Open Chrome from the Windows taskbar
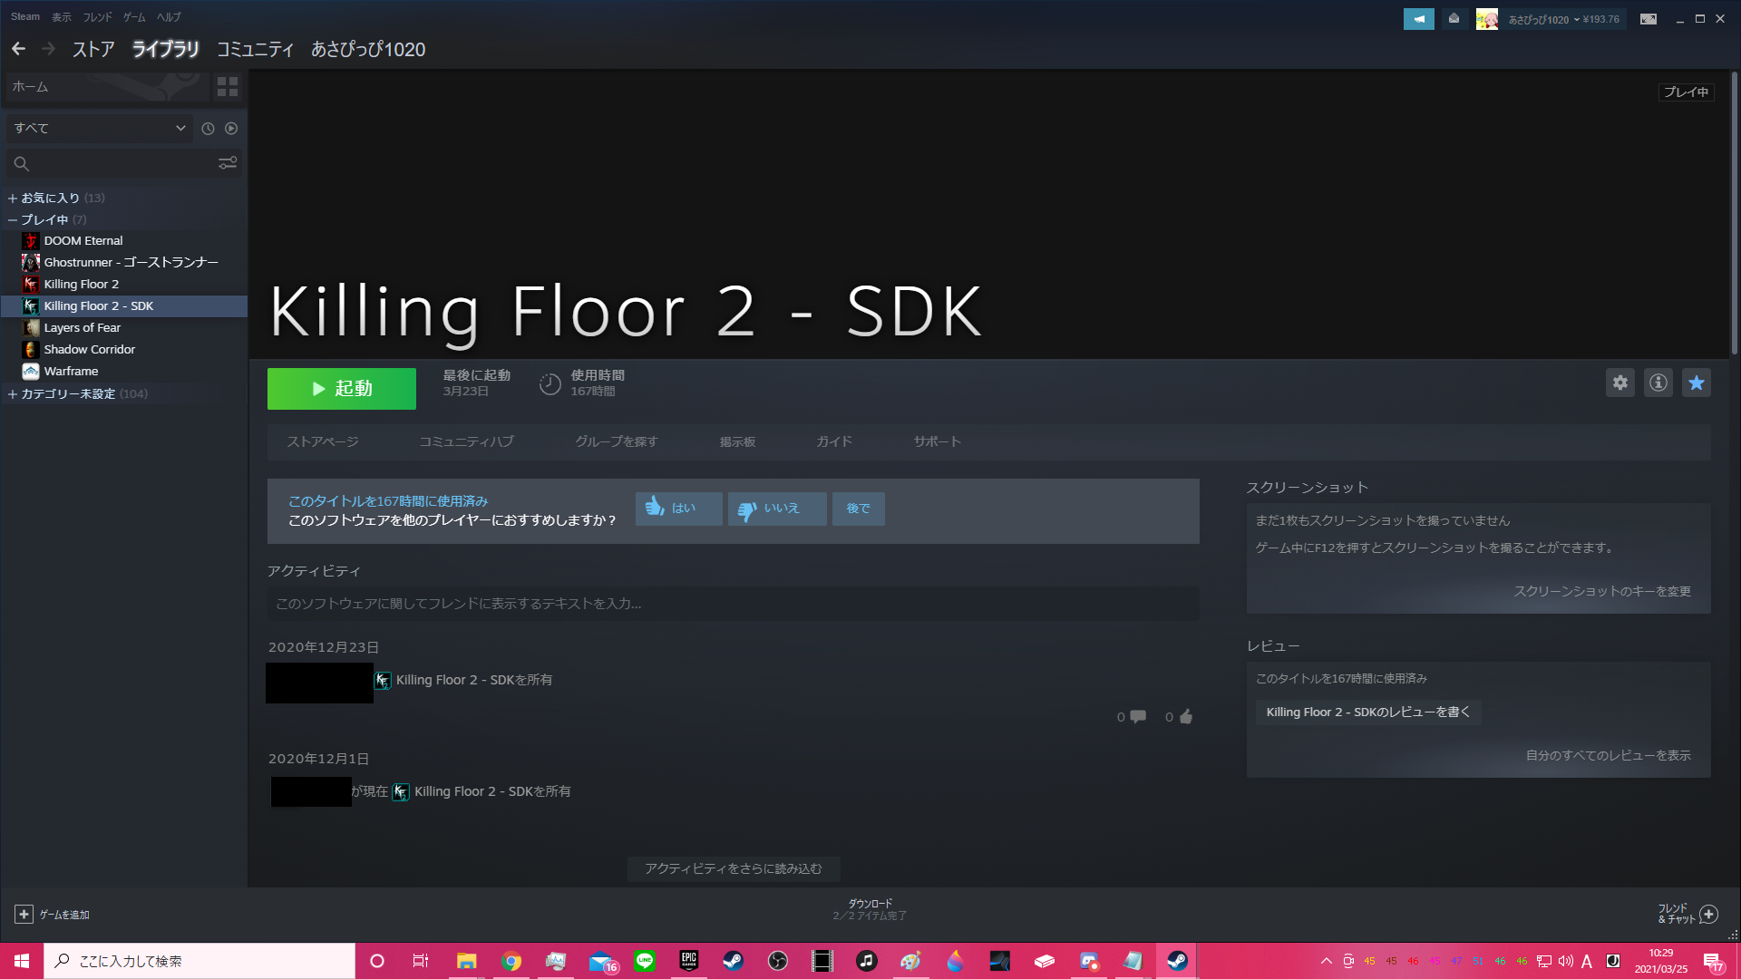The image size is (1741, 979). click(511, 961)
